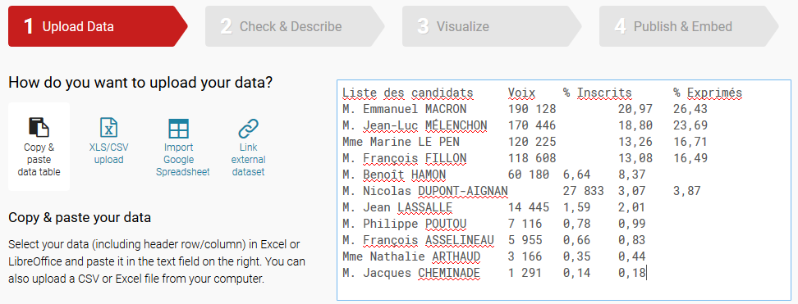Click the "Voix" column header text

pos(521,93)
